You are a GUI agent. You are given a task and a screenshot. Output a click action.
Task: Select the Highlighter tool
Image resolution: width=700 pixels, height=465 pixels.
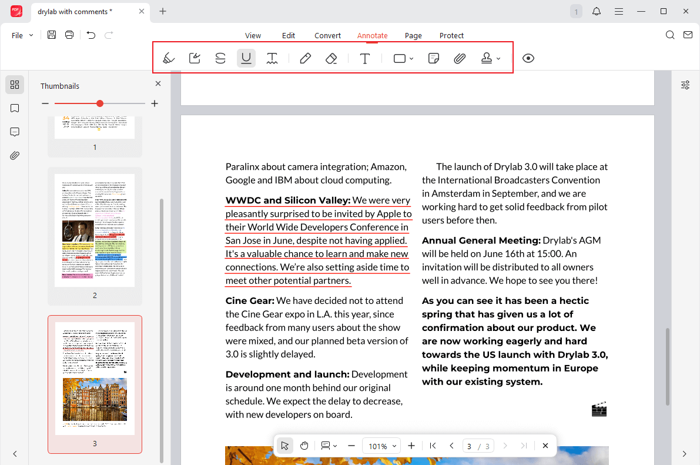click(x=169, y=58)
